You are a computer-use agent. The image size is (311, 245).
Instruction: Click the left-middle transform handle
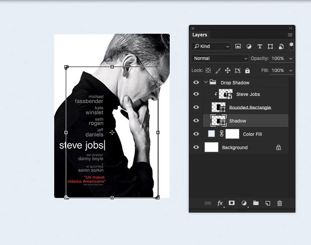[x=66, y=132]
